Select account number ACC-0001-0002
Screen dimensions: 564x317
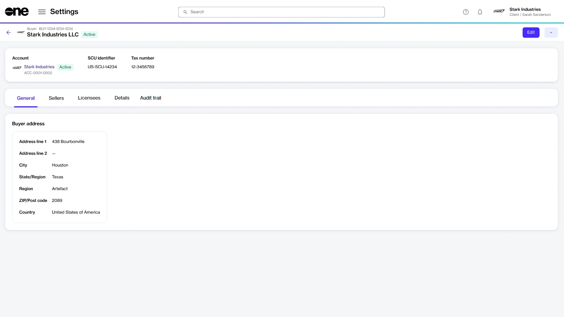38,73
